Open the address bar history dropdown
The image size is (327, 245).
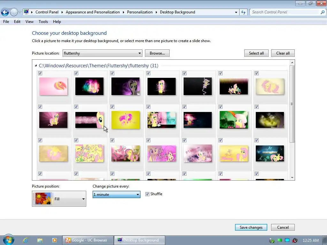[236, 12]
